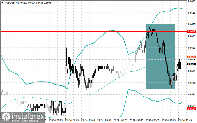Select the 0.6584 red price label
The width and height of the screenshot is (197, 123).
pos(191,109)
